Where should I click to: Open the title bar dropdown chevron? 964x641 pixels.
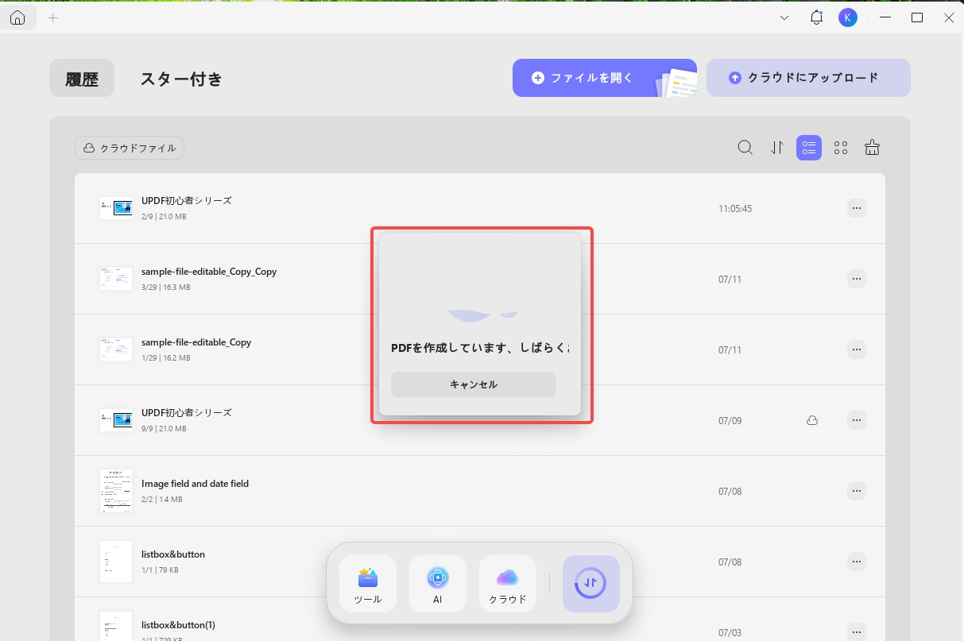pos(784,17)
